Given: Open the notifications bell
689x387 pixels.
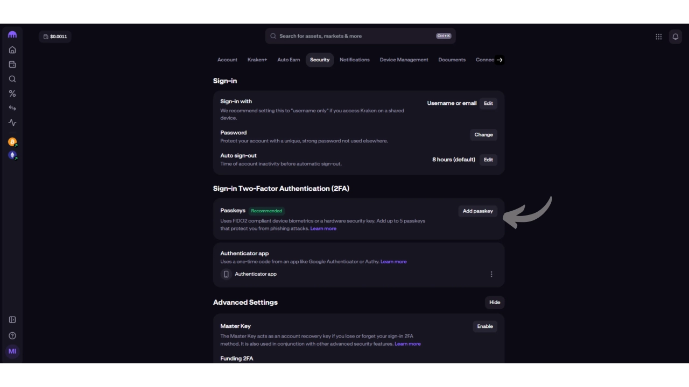Looking at the screenshot, I should 675,37.
